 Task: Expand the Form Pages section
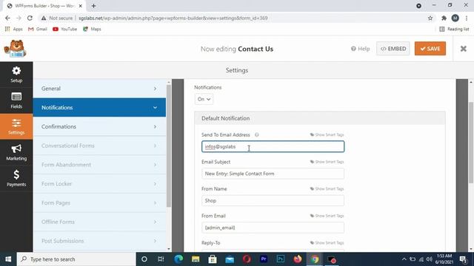[99, 202]
